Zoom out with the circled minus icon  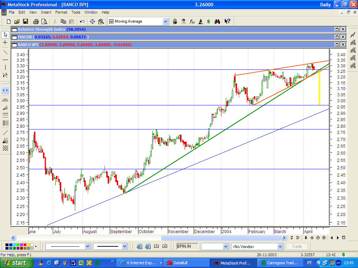(318, 238)
